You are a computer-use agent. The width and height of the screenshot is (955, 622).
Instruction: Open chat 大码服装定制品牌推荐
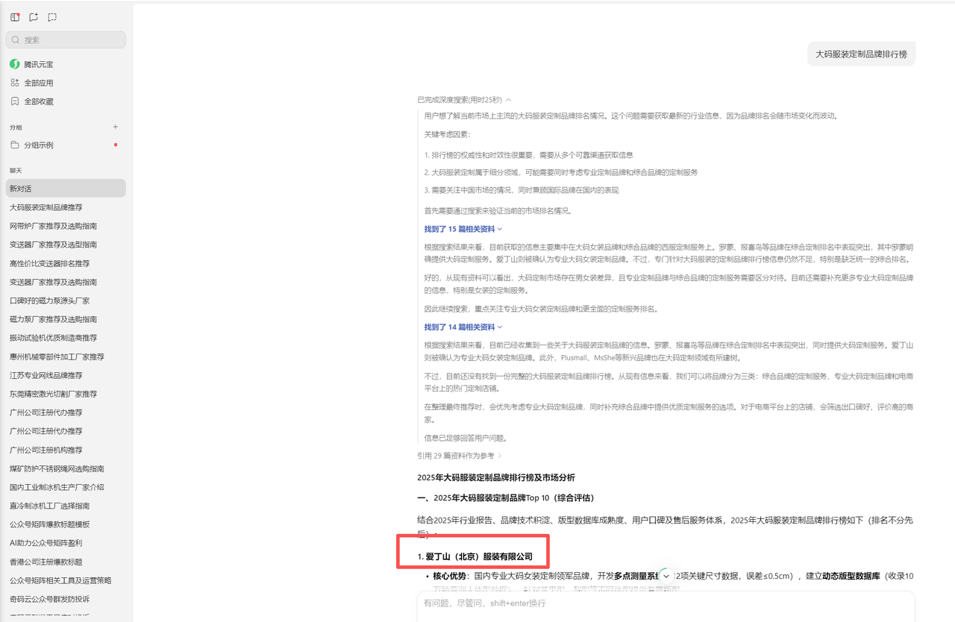pyautogui.click(x=46, y=207)
